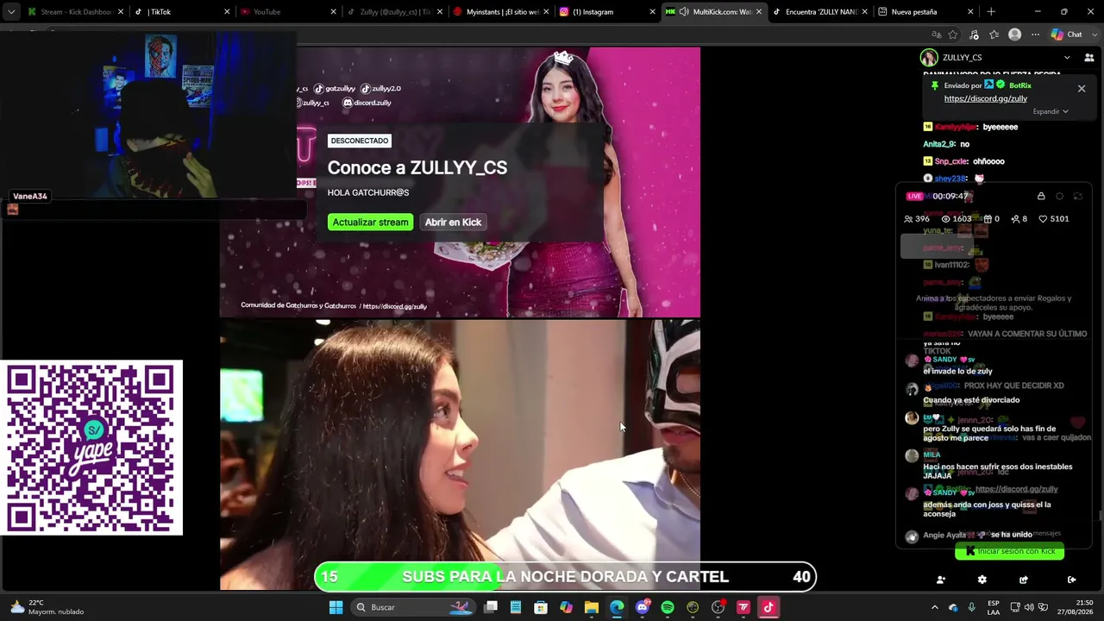Click the Conoce a ZULLYY_CS heading
This screenshot has width=1104, height=621.
tap(417, 168)
